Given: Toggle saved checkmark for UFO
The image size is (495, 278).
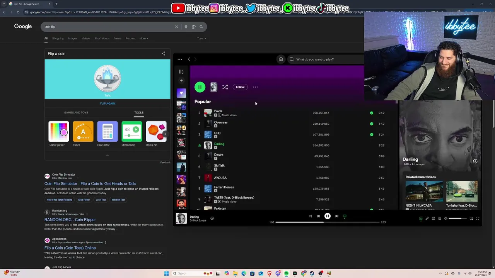Looking at the screenshot, I should (372, 134).
